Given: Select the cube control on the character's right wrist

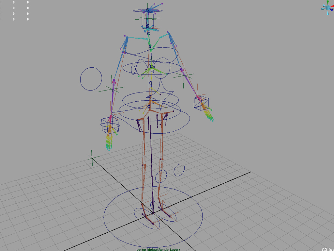Looking at the screenshot, I should [x=109, y=125].
